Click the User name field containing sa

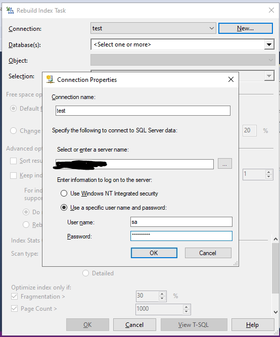(x=181, y=222)
